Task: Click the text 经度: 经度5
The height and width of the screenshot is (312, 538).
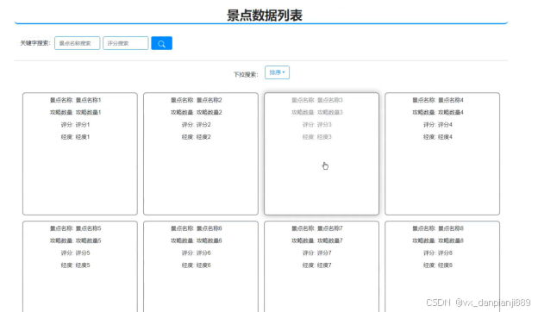Action: point(76,265)
